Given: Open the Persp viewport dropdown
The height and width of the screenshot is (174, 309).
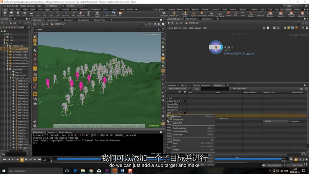Looking at the screenshot, I should tap(145, 34).
